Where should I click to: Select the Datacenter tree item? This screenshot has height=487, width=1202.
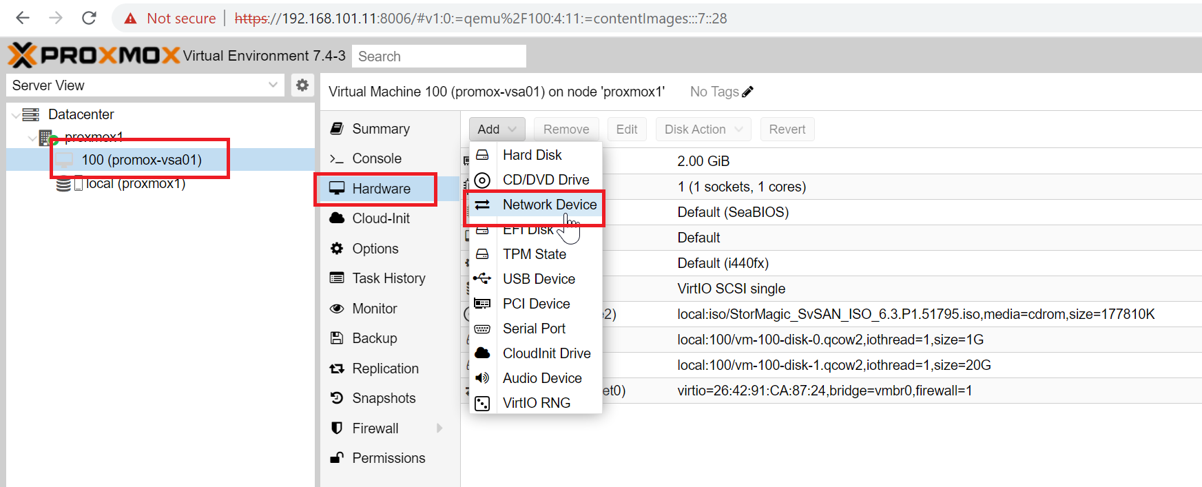click(160, 114)
